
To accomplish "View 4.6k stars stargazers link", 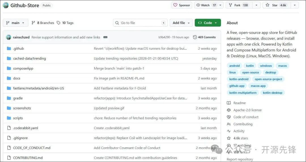I will coord(237,138).
